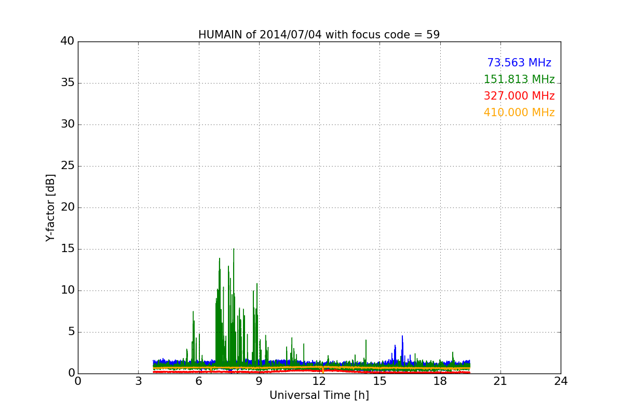Click the y-axis tick label '40'

(67, 41)
